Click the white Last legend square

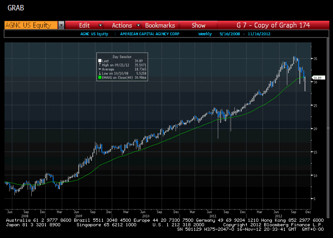click(x=100, y=61)
